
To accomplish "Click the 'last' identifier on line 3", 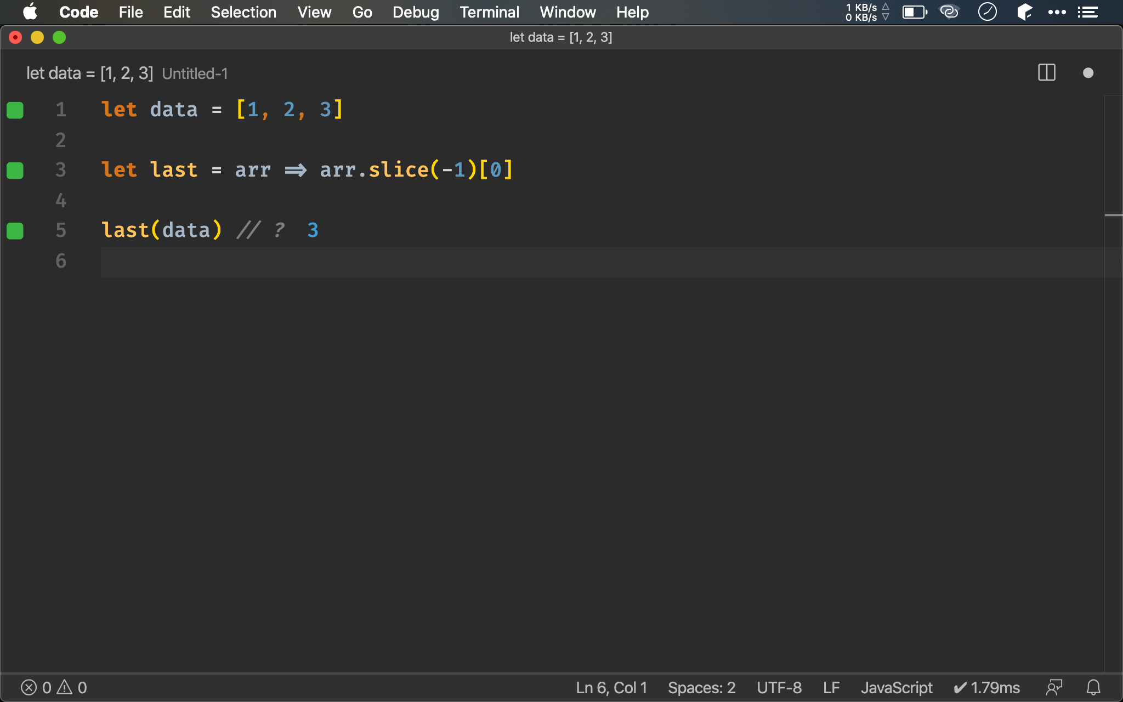I will 174,170.
